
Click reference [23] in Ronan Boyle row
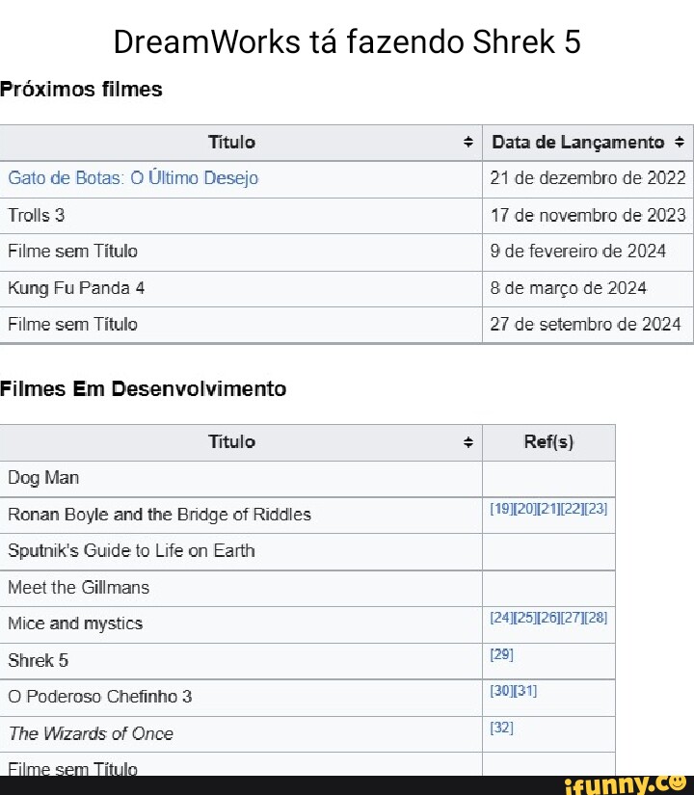pyautogui.click(x=596, y=509)
